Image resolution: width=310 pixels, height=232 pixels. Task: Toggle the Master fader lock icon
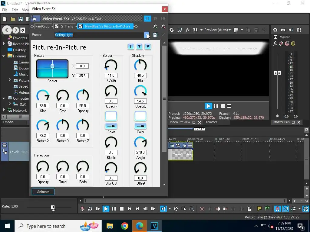[x=277, y=116]
